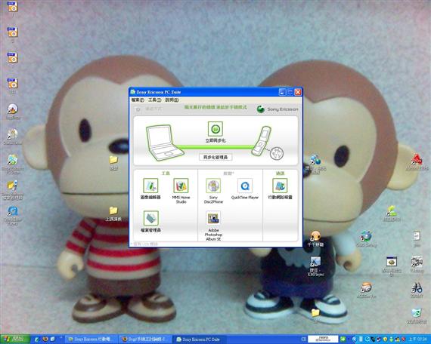Select the red Adobe Reader desktop shortcut

pos(417,162)
